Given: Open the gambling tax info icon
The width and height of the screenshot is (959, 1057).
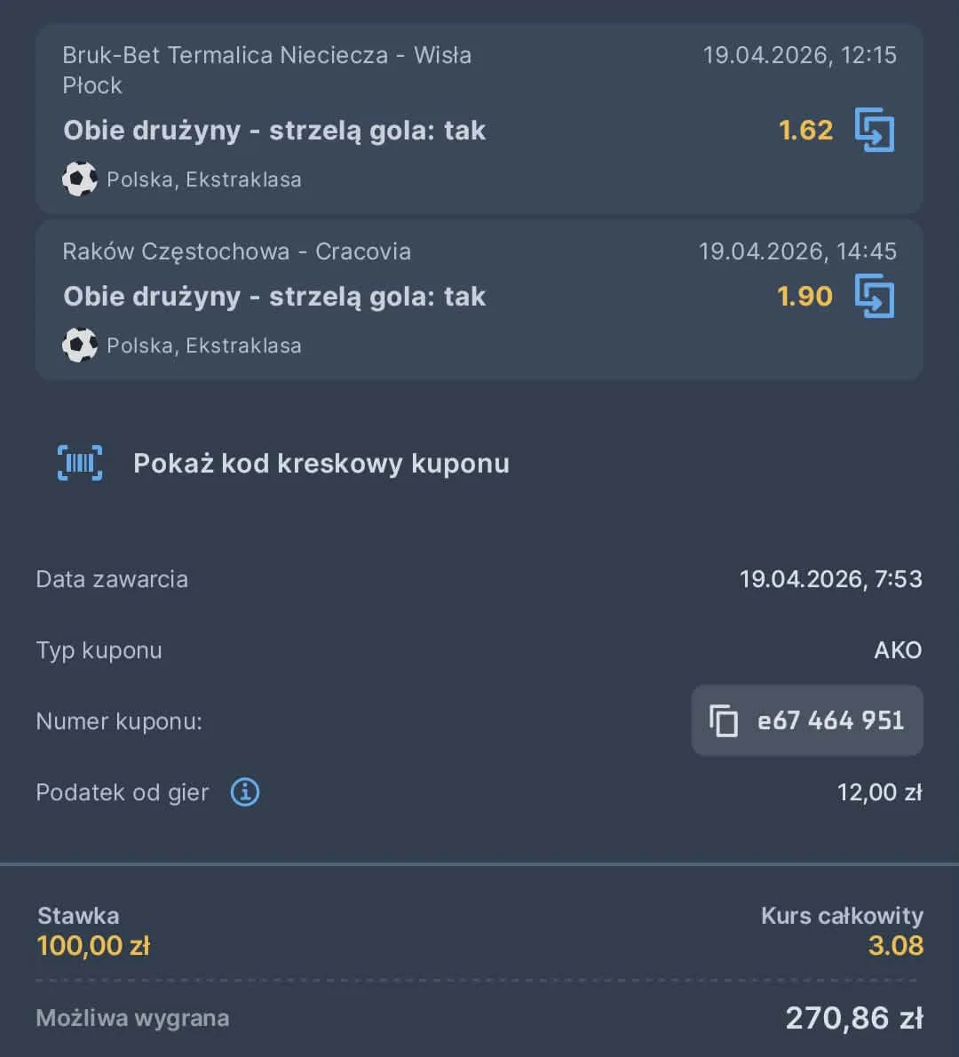Looking at the screenshot, I should (x=246, y=791).
